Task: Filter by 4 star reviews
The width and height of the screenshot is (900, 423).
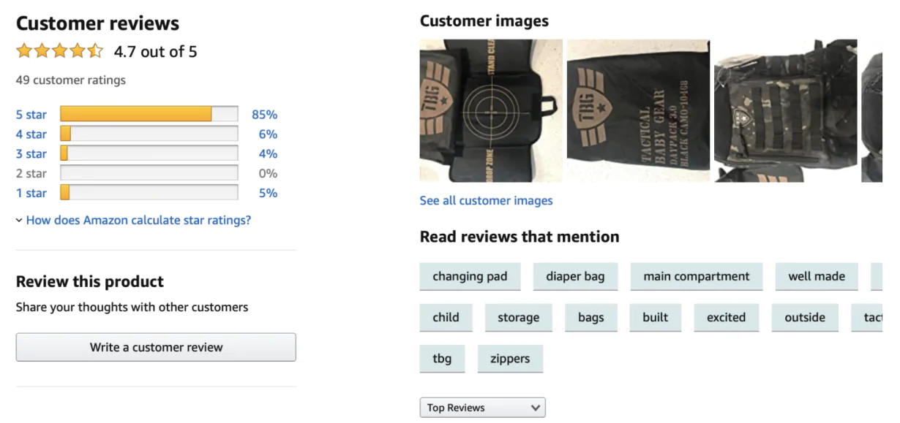Action: 31,134
